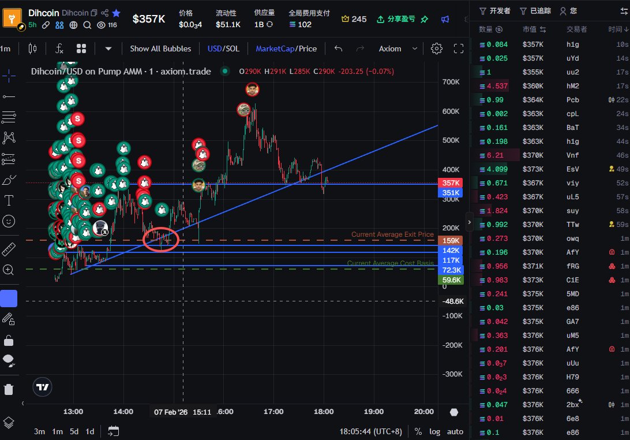Click Show All Bubbles
Screen dimensions: 630x440
tap(160, 49)
